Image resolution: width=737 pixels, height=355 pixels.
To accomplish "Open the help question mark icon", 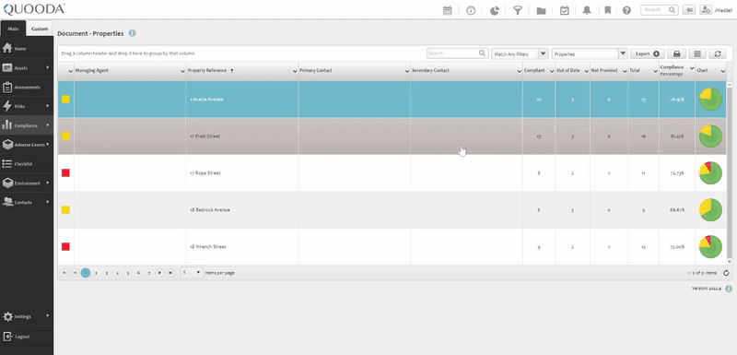I will click(626, 10).
